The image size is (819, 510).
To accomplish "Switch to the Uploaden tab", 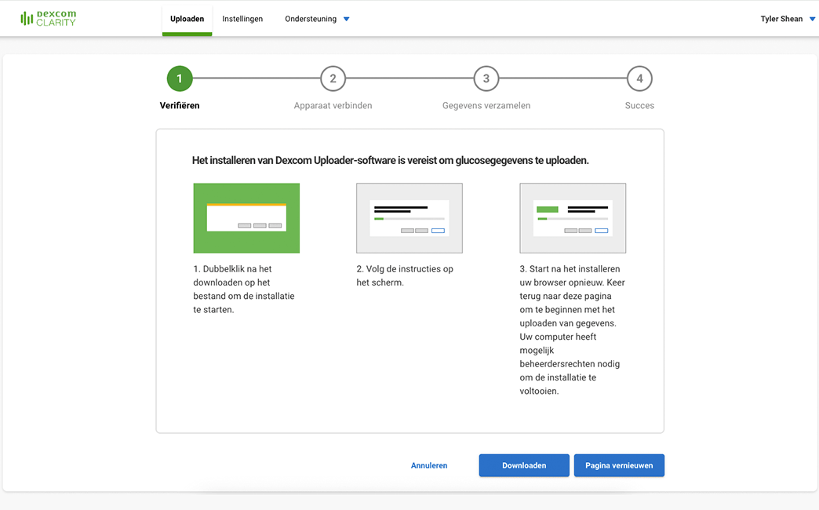I will [x=187, y=18].
